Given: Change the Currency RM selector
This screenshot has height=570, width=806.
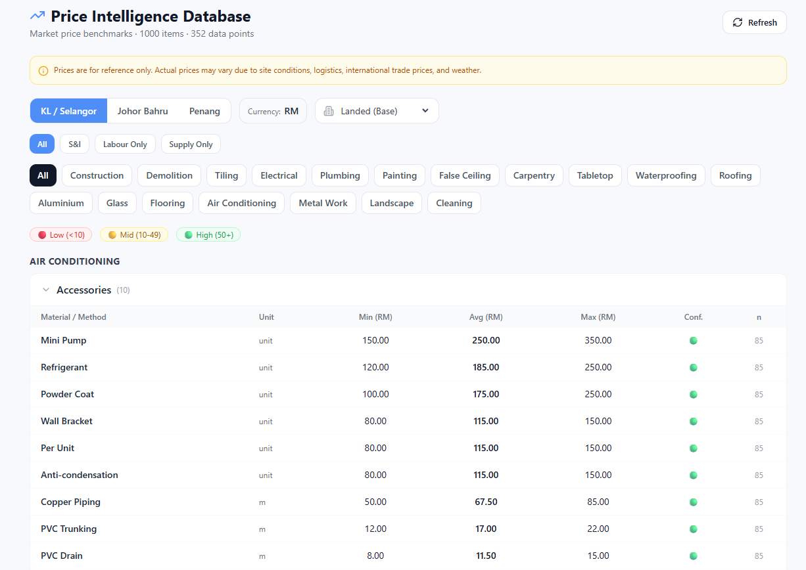Looking at the screenshot, I should 273,111.
